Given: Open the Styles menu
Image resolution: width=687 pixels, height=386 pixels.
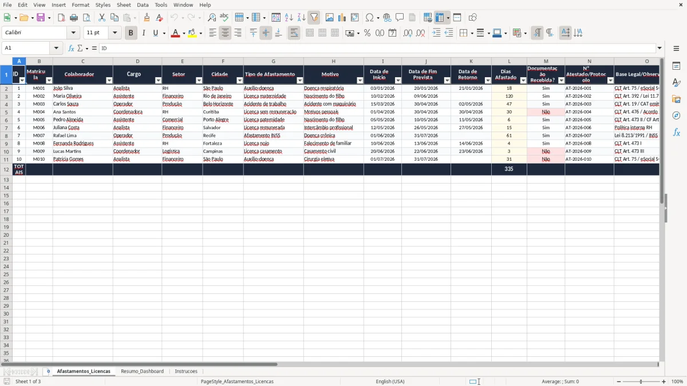Looking at the screenshot, I should click(x=103, y=5).
